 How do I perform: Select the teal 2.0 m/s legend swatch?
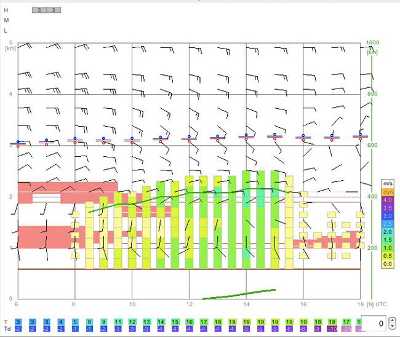tap(388, 232)
